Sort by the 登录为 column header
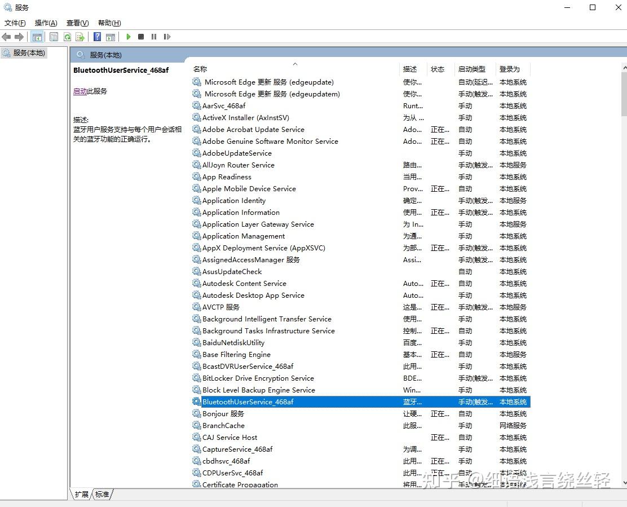The image size is (627, 507). coord(513,69)
